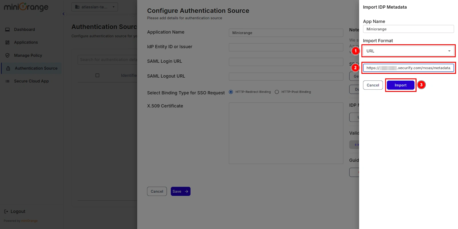The width and height of the screenshot is (458, 229).
Task: Click the building icon in organization selector
Action: click(77, 7)
